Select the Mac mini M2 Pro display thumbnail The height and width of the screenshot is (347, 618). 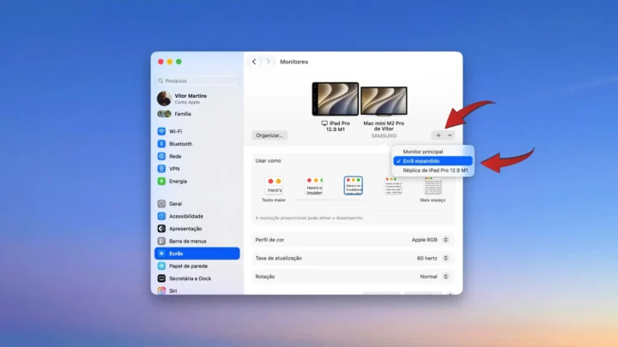pos(384,101)
